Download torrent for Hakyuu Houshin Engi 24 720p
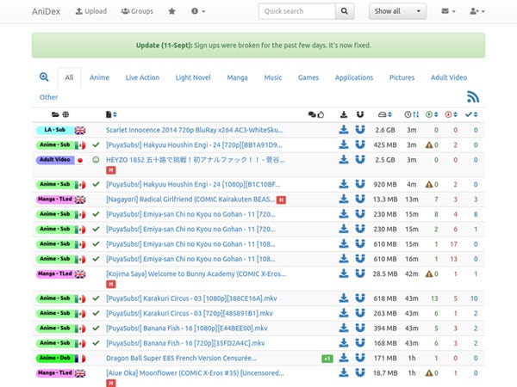Viewport: 517px width, 387px height. 344,144
